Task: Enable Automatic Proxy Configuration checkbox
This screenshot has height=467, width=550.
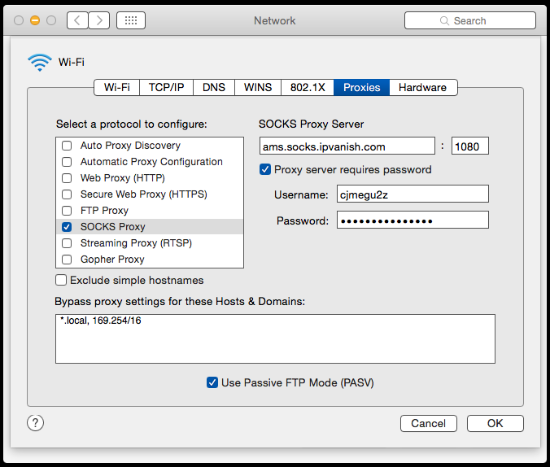Action: click(67, 162)
